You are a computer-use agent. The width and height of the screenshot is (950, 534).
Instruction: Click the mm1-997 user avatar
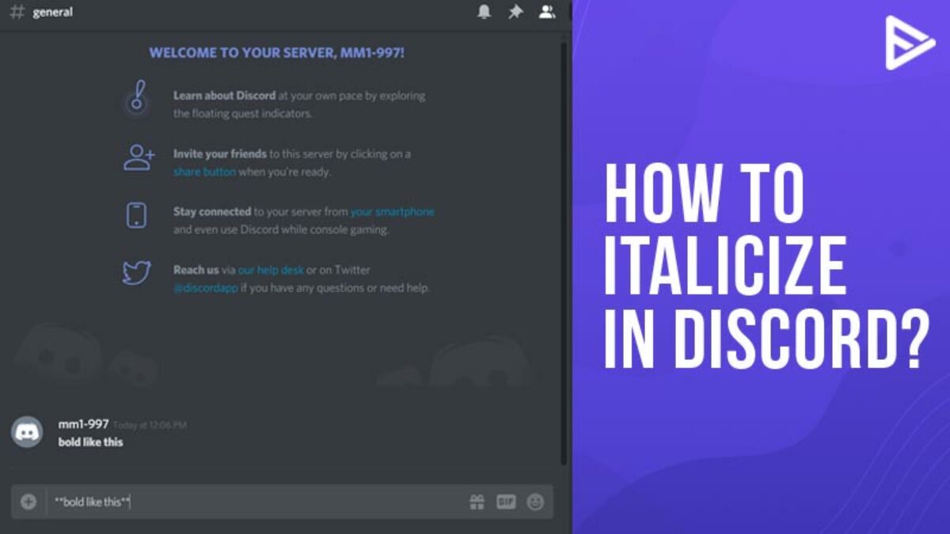pos(27,432)
